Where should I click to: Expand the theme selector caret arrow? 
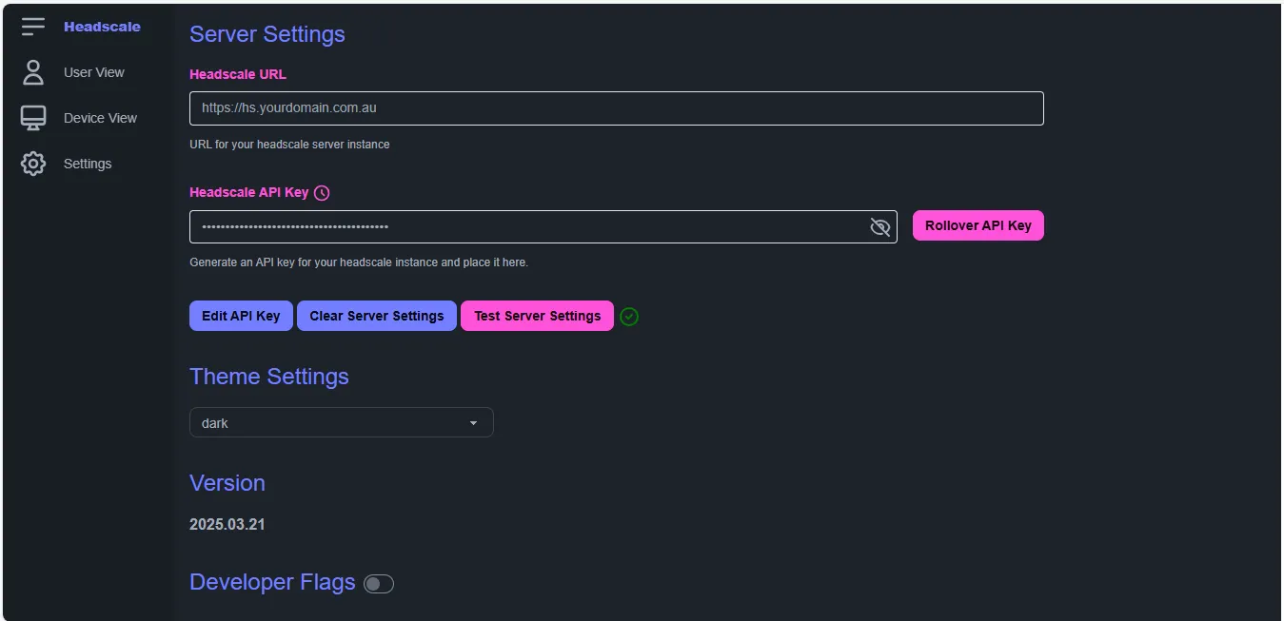(x=473, y=423)
